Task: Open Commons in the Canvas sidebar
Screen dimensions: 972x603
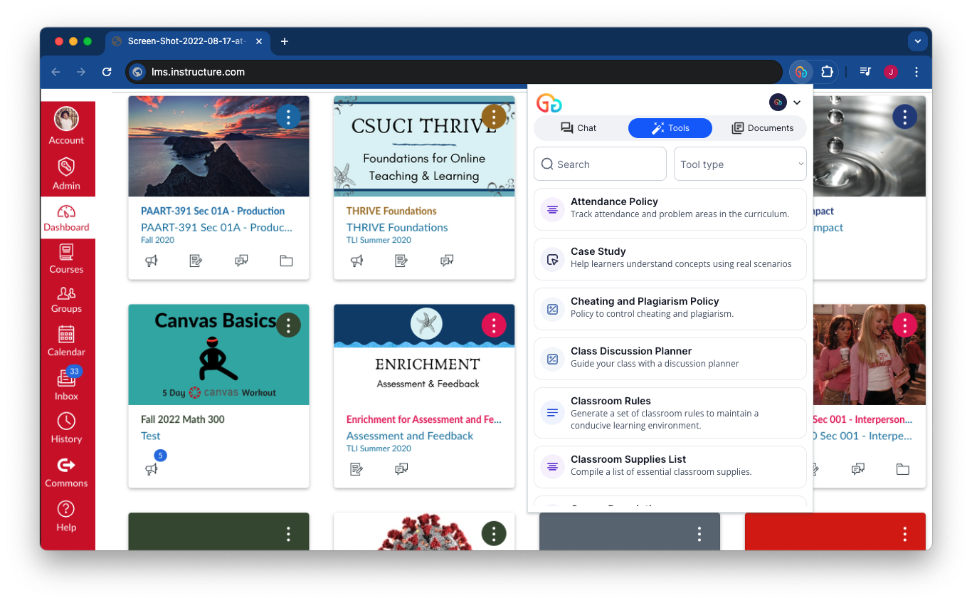Action: click(66, 472)
